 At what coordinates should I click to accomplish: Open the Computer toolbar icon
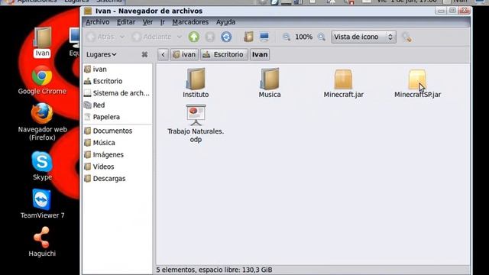(x=264, y=37)
